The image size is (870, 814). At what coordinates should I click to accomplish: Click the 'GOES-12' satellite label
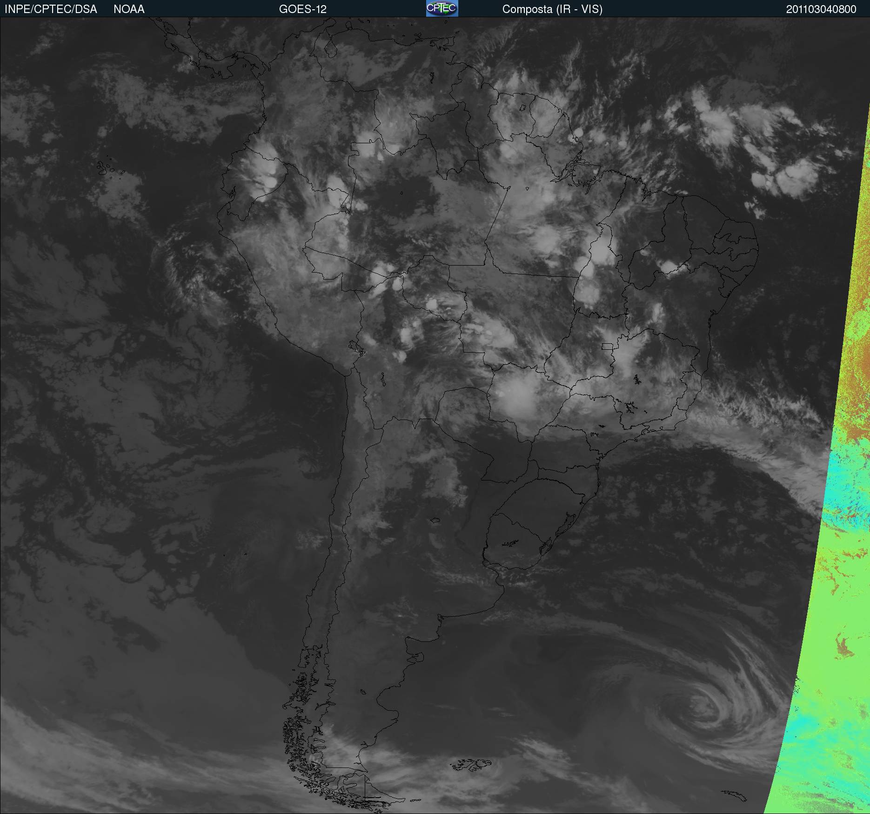303,9
